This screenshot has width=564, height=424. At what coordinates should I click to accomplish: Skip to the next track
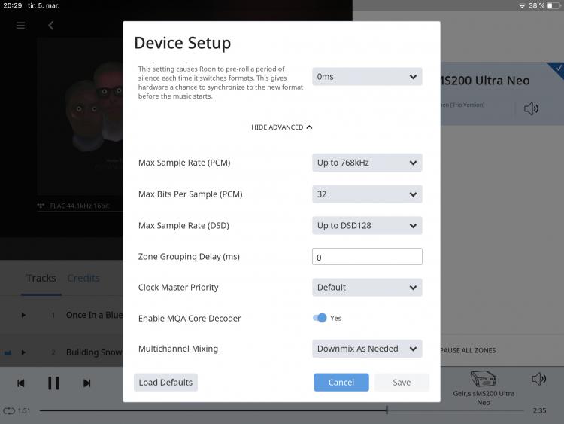click(86, 383)
